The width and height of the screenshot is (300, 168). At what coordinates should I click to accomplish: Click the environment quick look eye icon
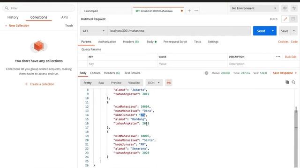click(x=285, y=8)
